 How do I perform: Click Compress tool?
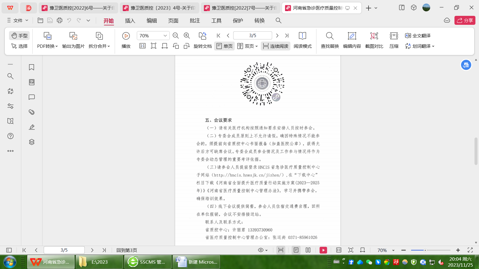click(394, 40)
